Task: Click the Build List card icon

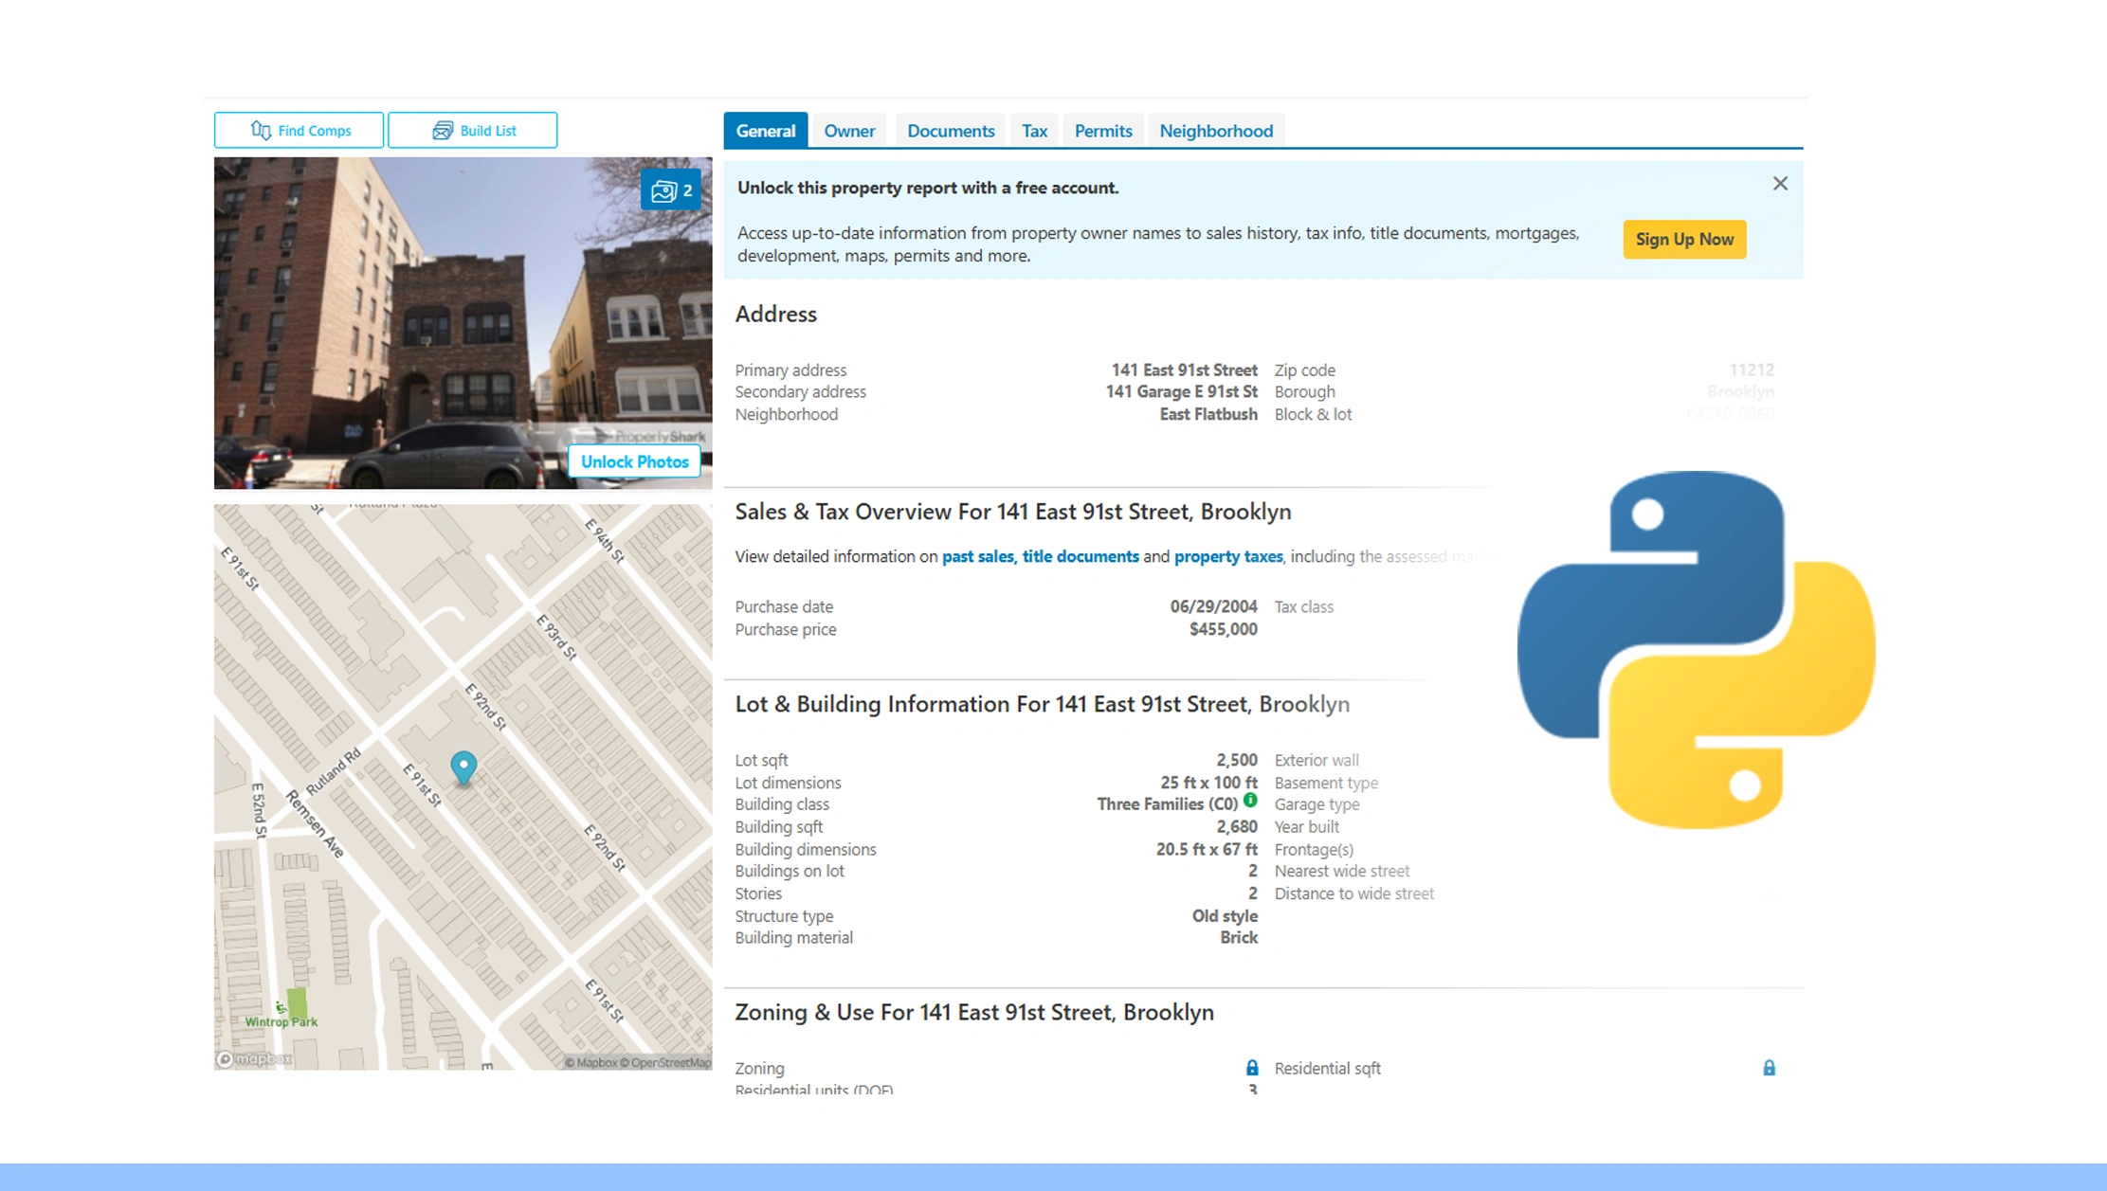Action: coord(443,130)
